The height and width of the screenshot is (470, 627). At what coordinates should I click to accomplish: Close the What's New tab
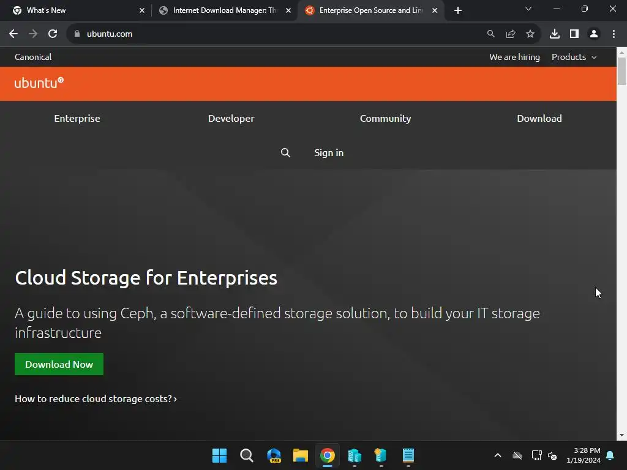pos(142,10)
